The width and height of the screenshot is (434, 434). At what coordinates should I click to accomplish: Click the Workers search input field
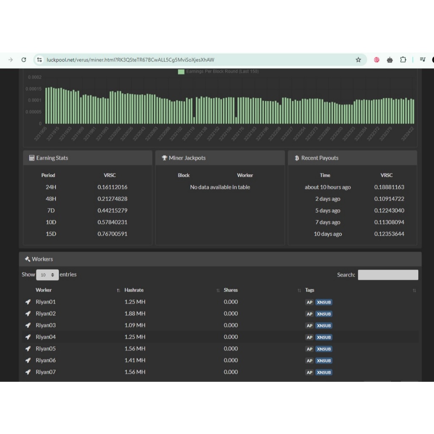(x=388, y=275)
